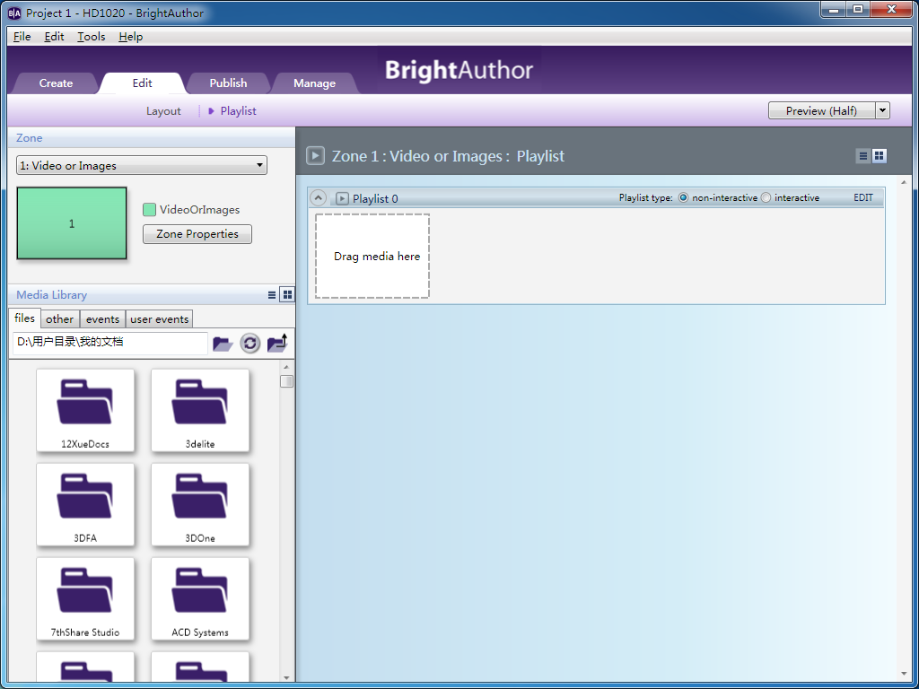Open the Help menu
Image resolution: width=919 pixels, height=689 pixels.
click(x=131, y=36)
